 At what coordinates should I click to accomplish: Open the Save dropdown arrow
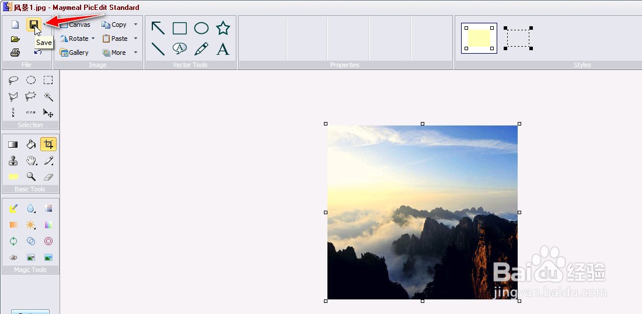[x=44, y=25]
